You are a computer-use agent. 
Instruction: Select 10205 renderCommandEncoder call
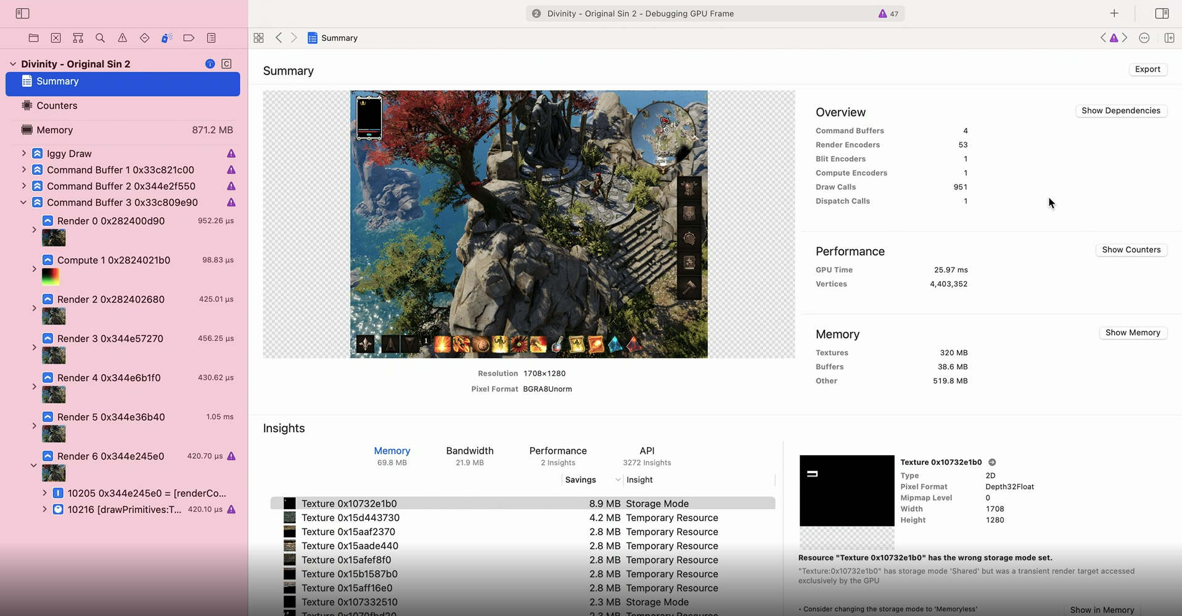pyautogui.click(x=139, y=493)
